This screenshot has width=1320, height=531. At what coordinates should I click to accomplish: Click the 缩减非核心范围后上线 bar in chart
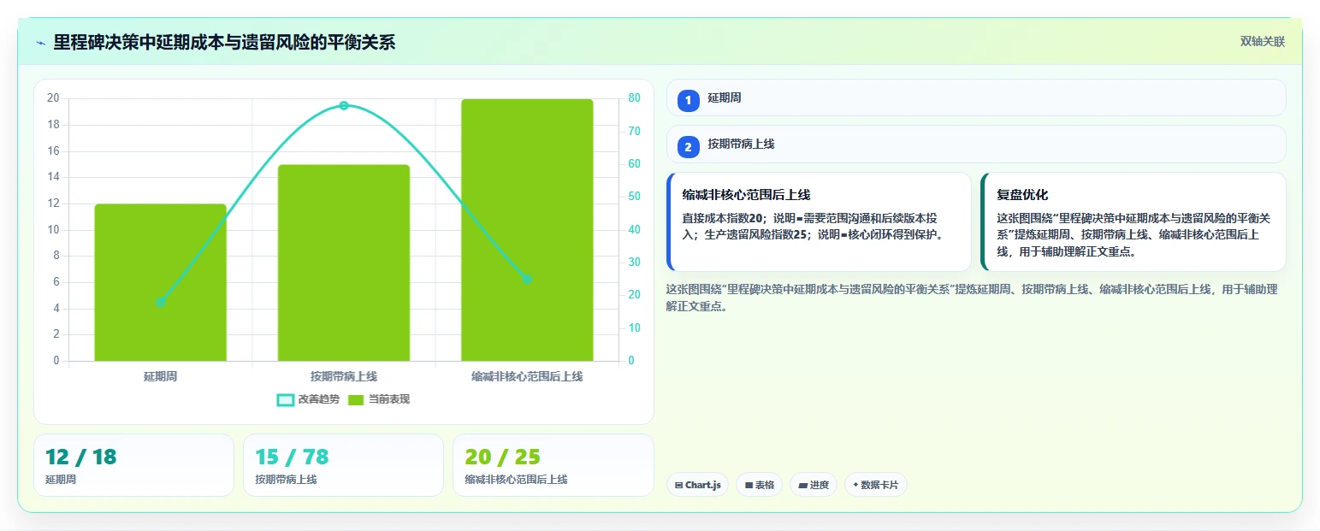527,230
